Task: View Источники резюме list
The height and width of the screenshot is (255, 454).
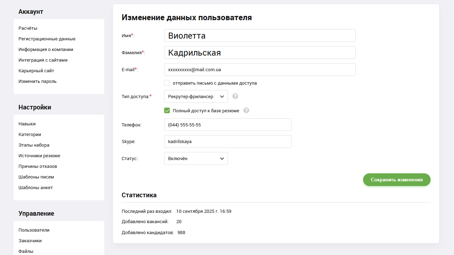Action: [x=39, y=155]
